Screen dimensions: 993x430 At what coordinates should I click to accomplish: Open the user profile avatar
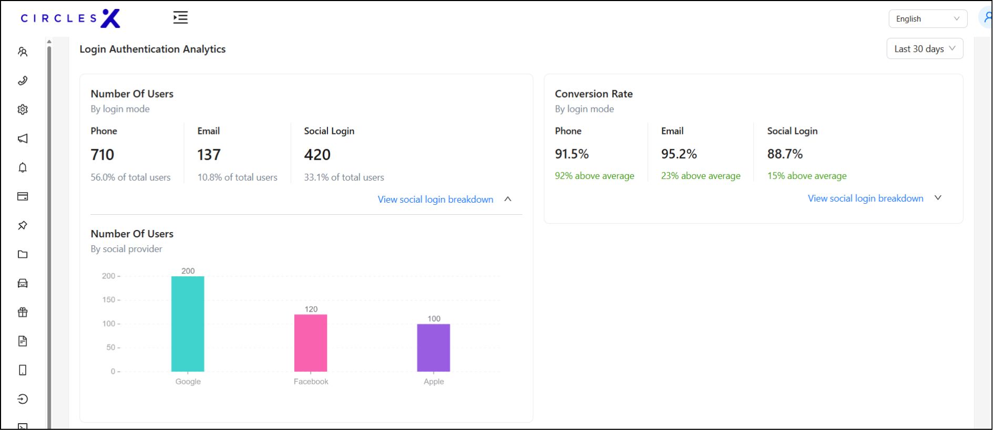986,18
